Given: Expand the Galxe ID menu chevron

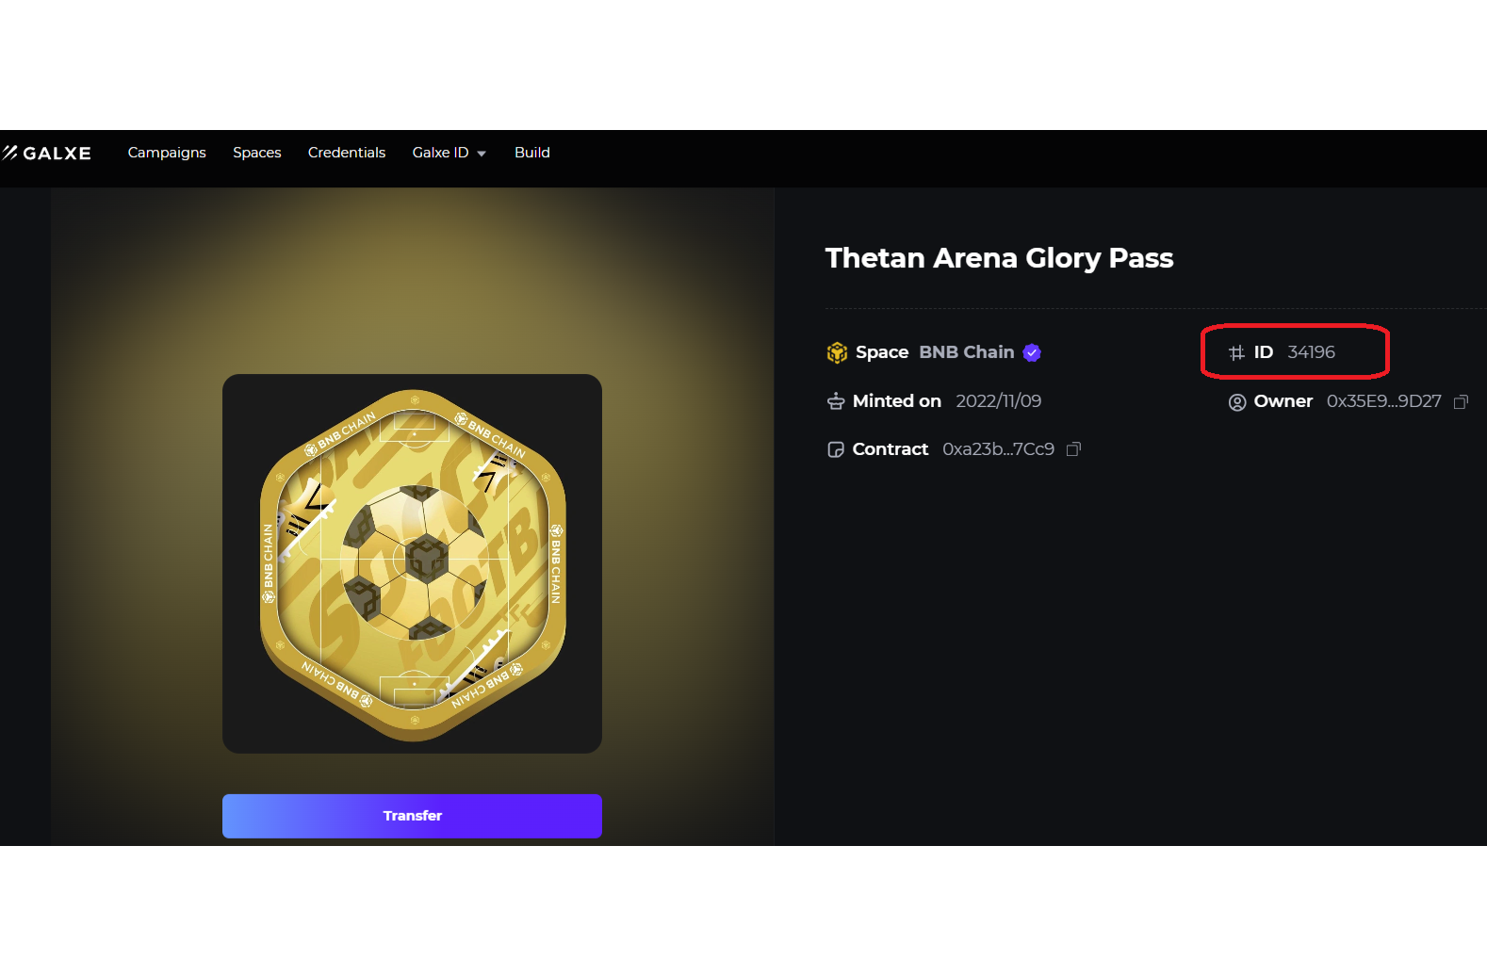Looking at the screenshot, I should (482, 153).
